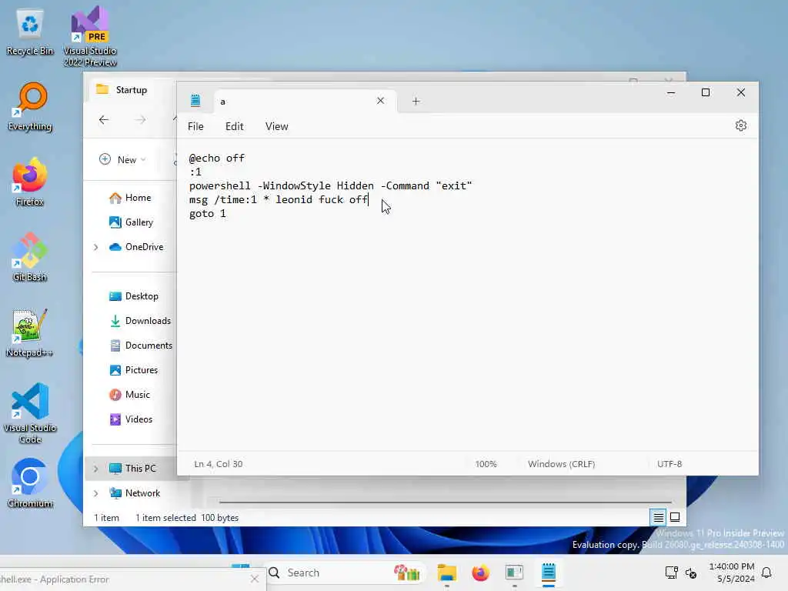Select the Startup tab in File Explorer
Viewport: 788px width, 591px height.
click(x=131, y=90)
